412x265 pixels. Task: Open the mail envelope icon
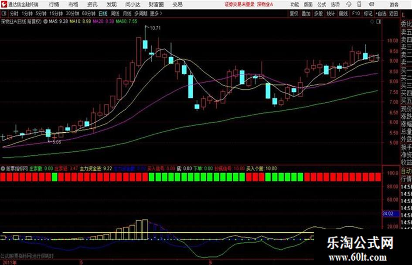[x=371, y=4]
